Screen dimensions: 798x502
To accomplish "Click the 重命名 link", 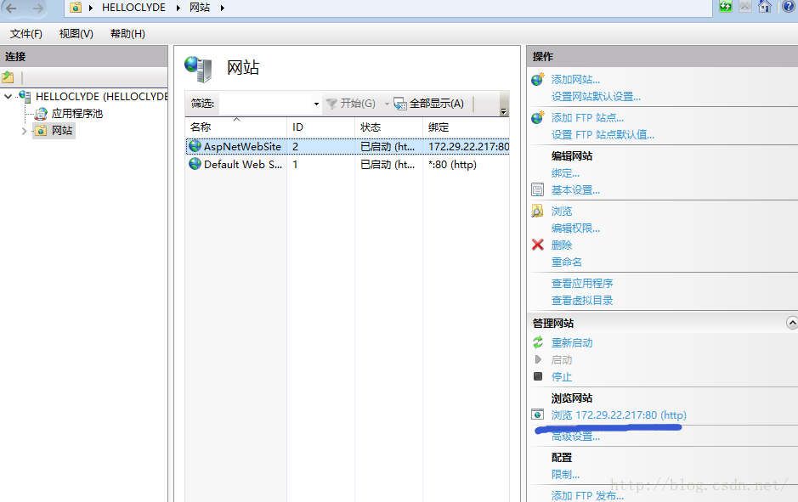I will (567, 262).
